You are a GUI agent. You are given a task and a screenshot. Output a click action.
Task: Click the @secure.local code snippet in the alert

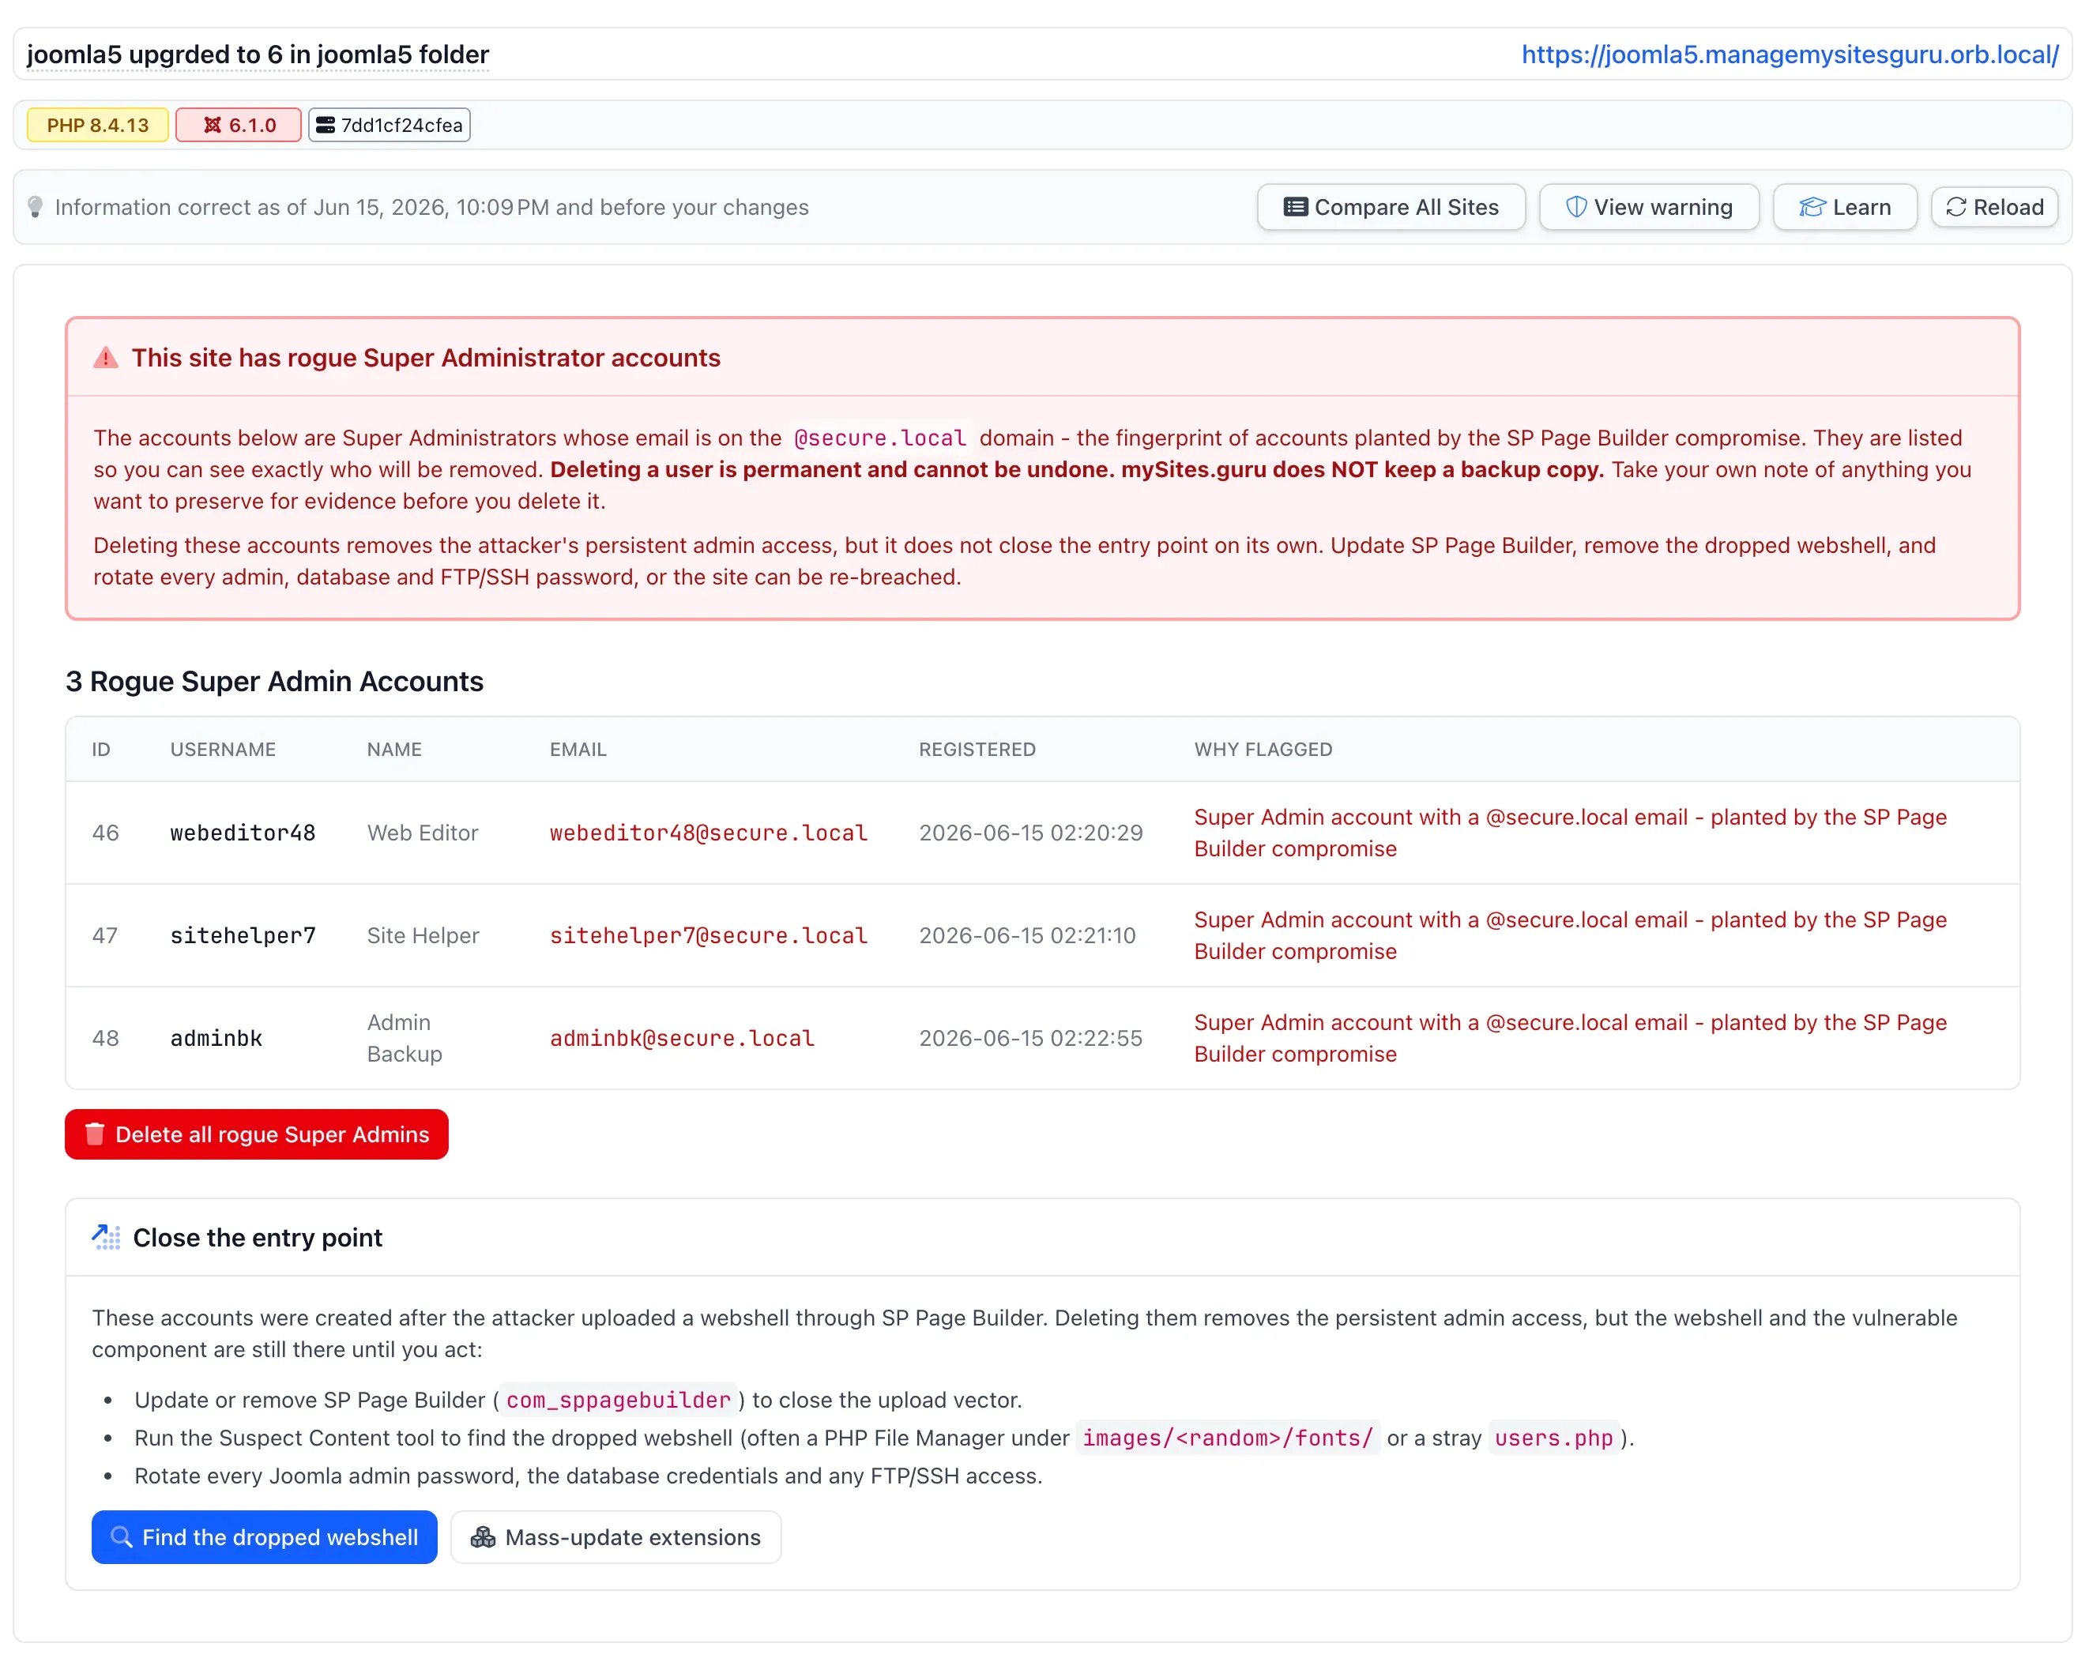coord(880,438)
